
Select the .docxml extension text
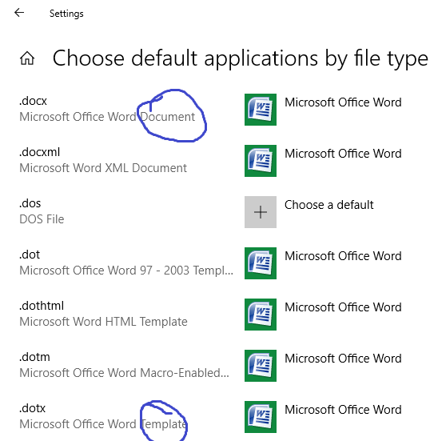point(40,152)
